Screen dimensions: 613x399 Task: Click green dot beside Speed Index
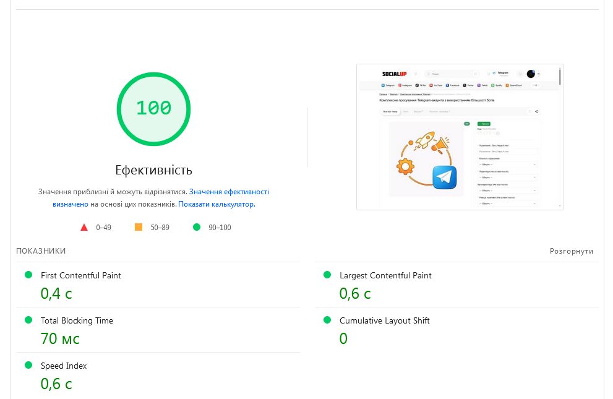[x=28, y=365]
